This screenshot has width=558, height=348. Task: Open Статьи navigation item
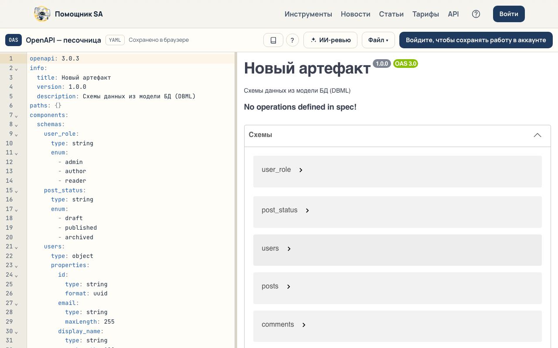click(x=391, y=14)
